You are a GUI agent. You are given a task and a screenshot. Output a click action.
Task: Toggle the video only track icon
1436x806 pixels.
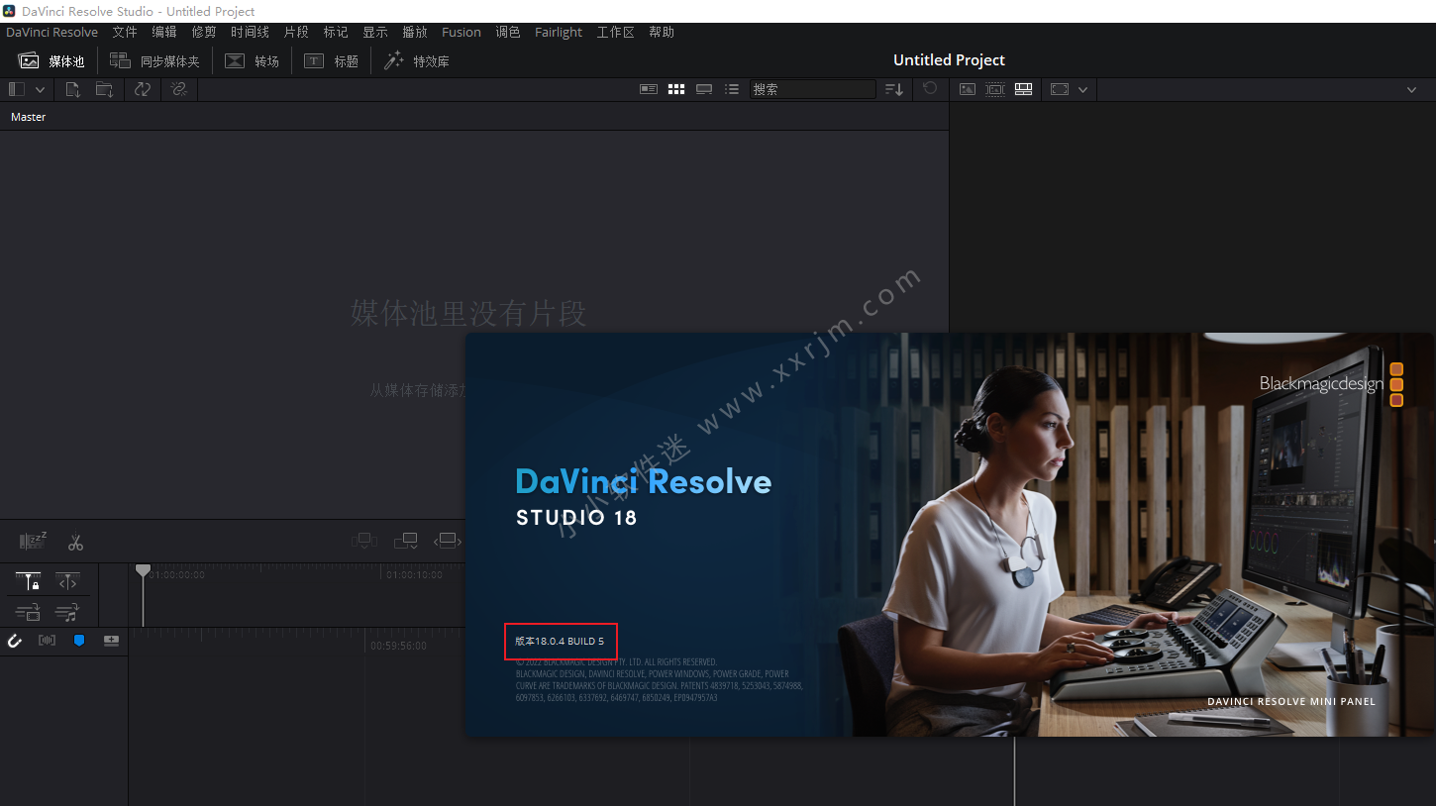pos(28,612)
